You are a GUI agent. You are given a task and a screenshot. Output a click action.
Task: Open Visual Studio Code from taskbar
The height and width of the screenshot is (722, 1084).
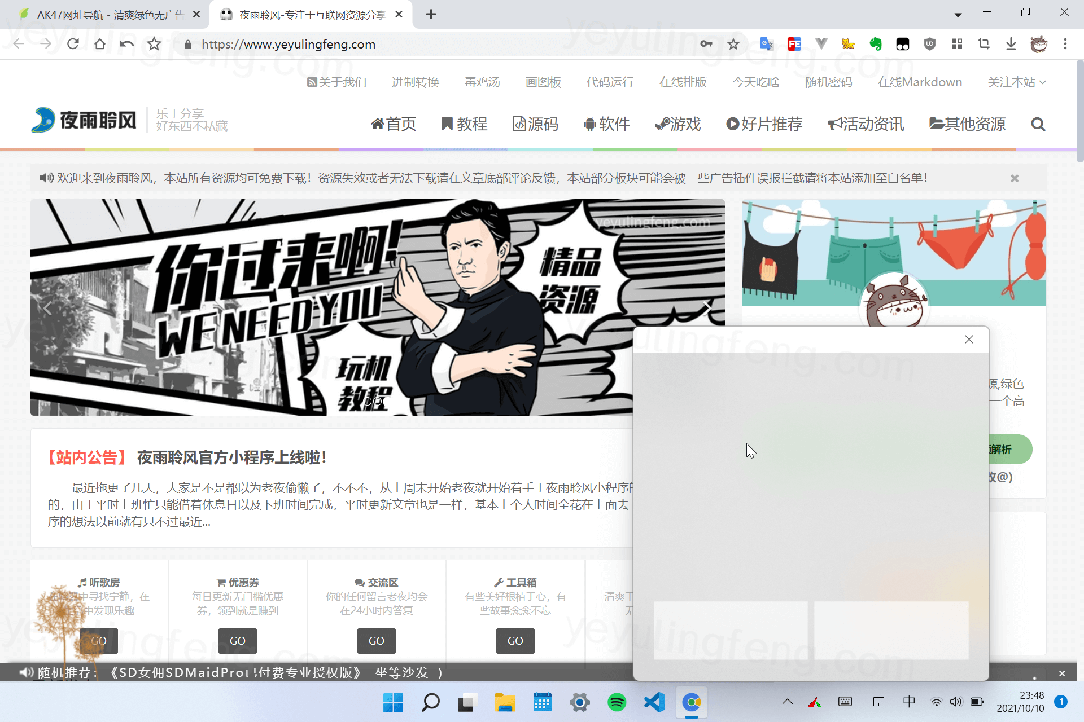click(x=654, y=702)
